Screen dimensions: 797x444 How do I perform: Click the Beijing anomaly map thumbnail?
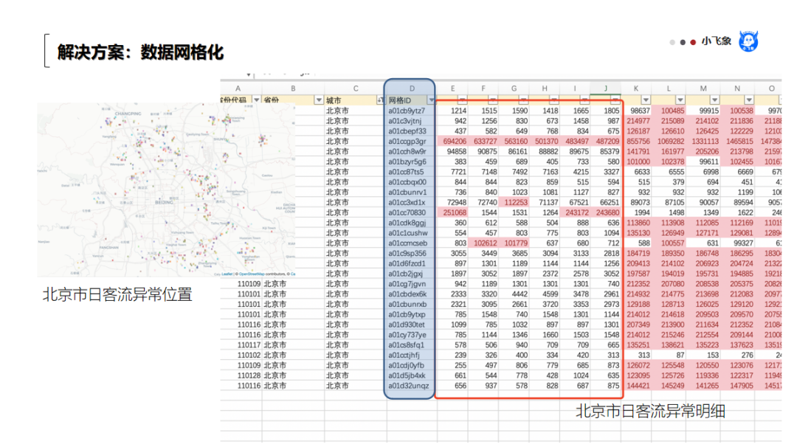(x=166, y=190)
